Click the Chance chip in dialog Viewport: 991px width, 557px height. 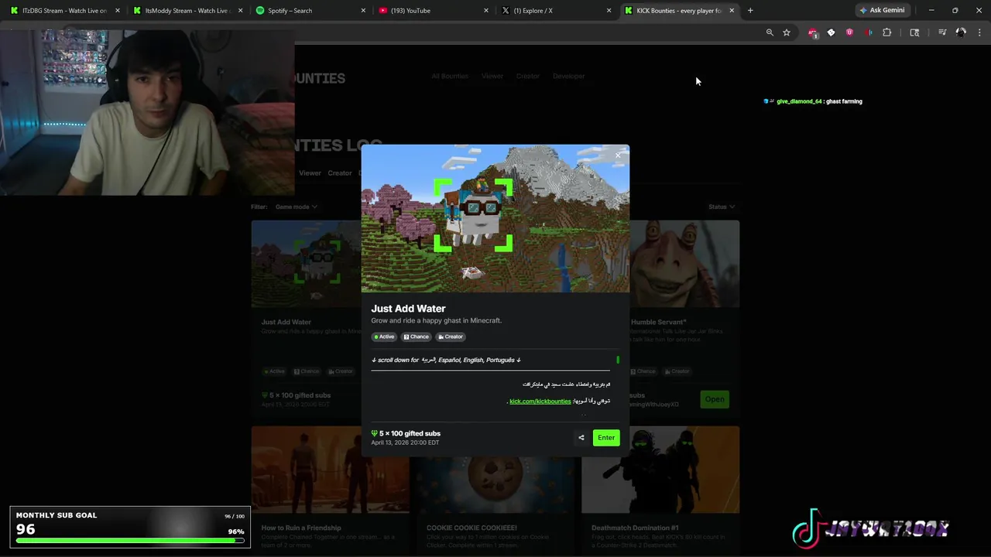click(x=416, y=337)
